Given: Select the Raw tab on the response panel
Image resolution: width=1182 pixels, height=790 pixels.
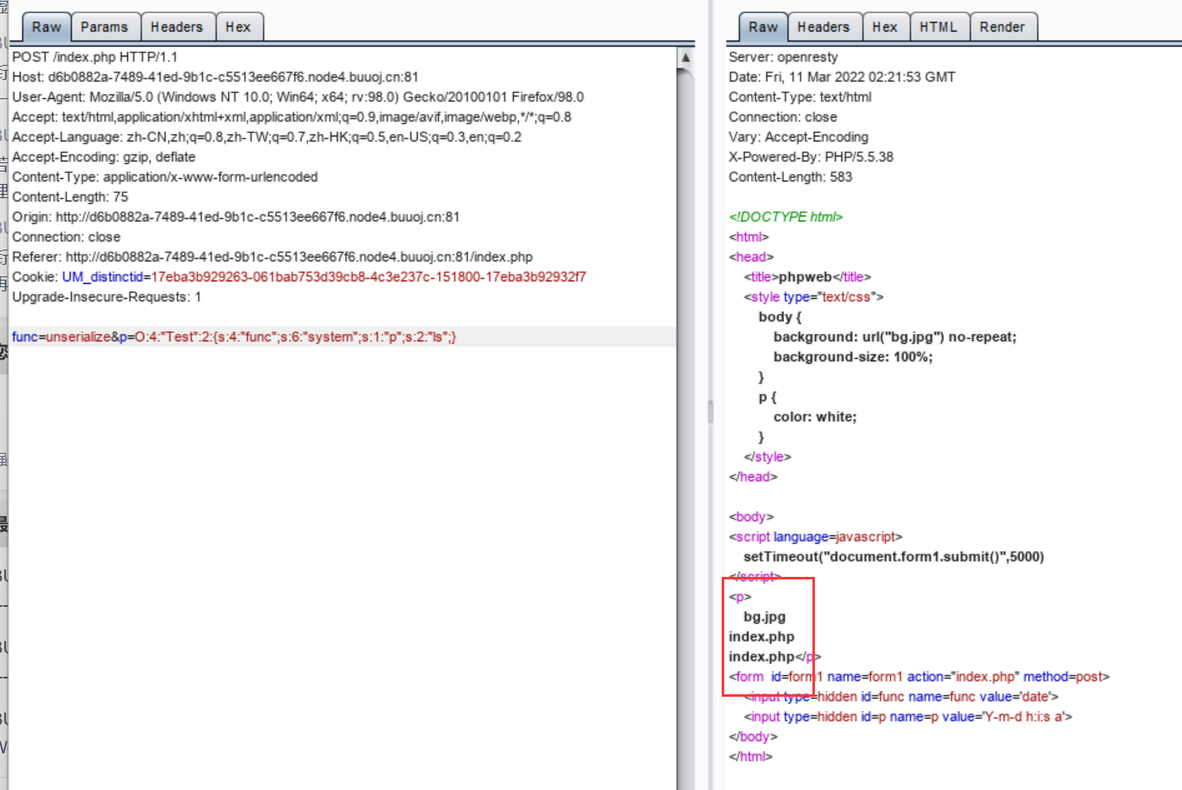Looking at the screenshot, I should (x=762, y=26).
